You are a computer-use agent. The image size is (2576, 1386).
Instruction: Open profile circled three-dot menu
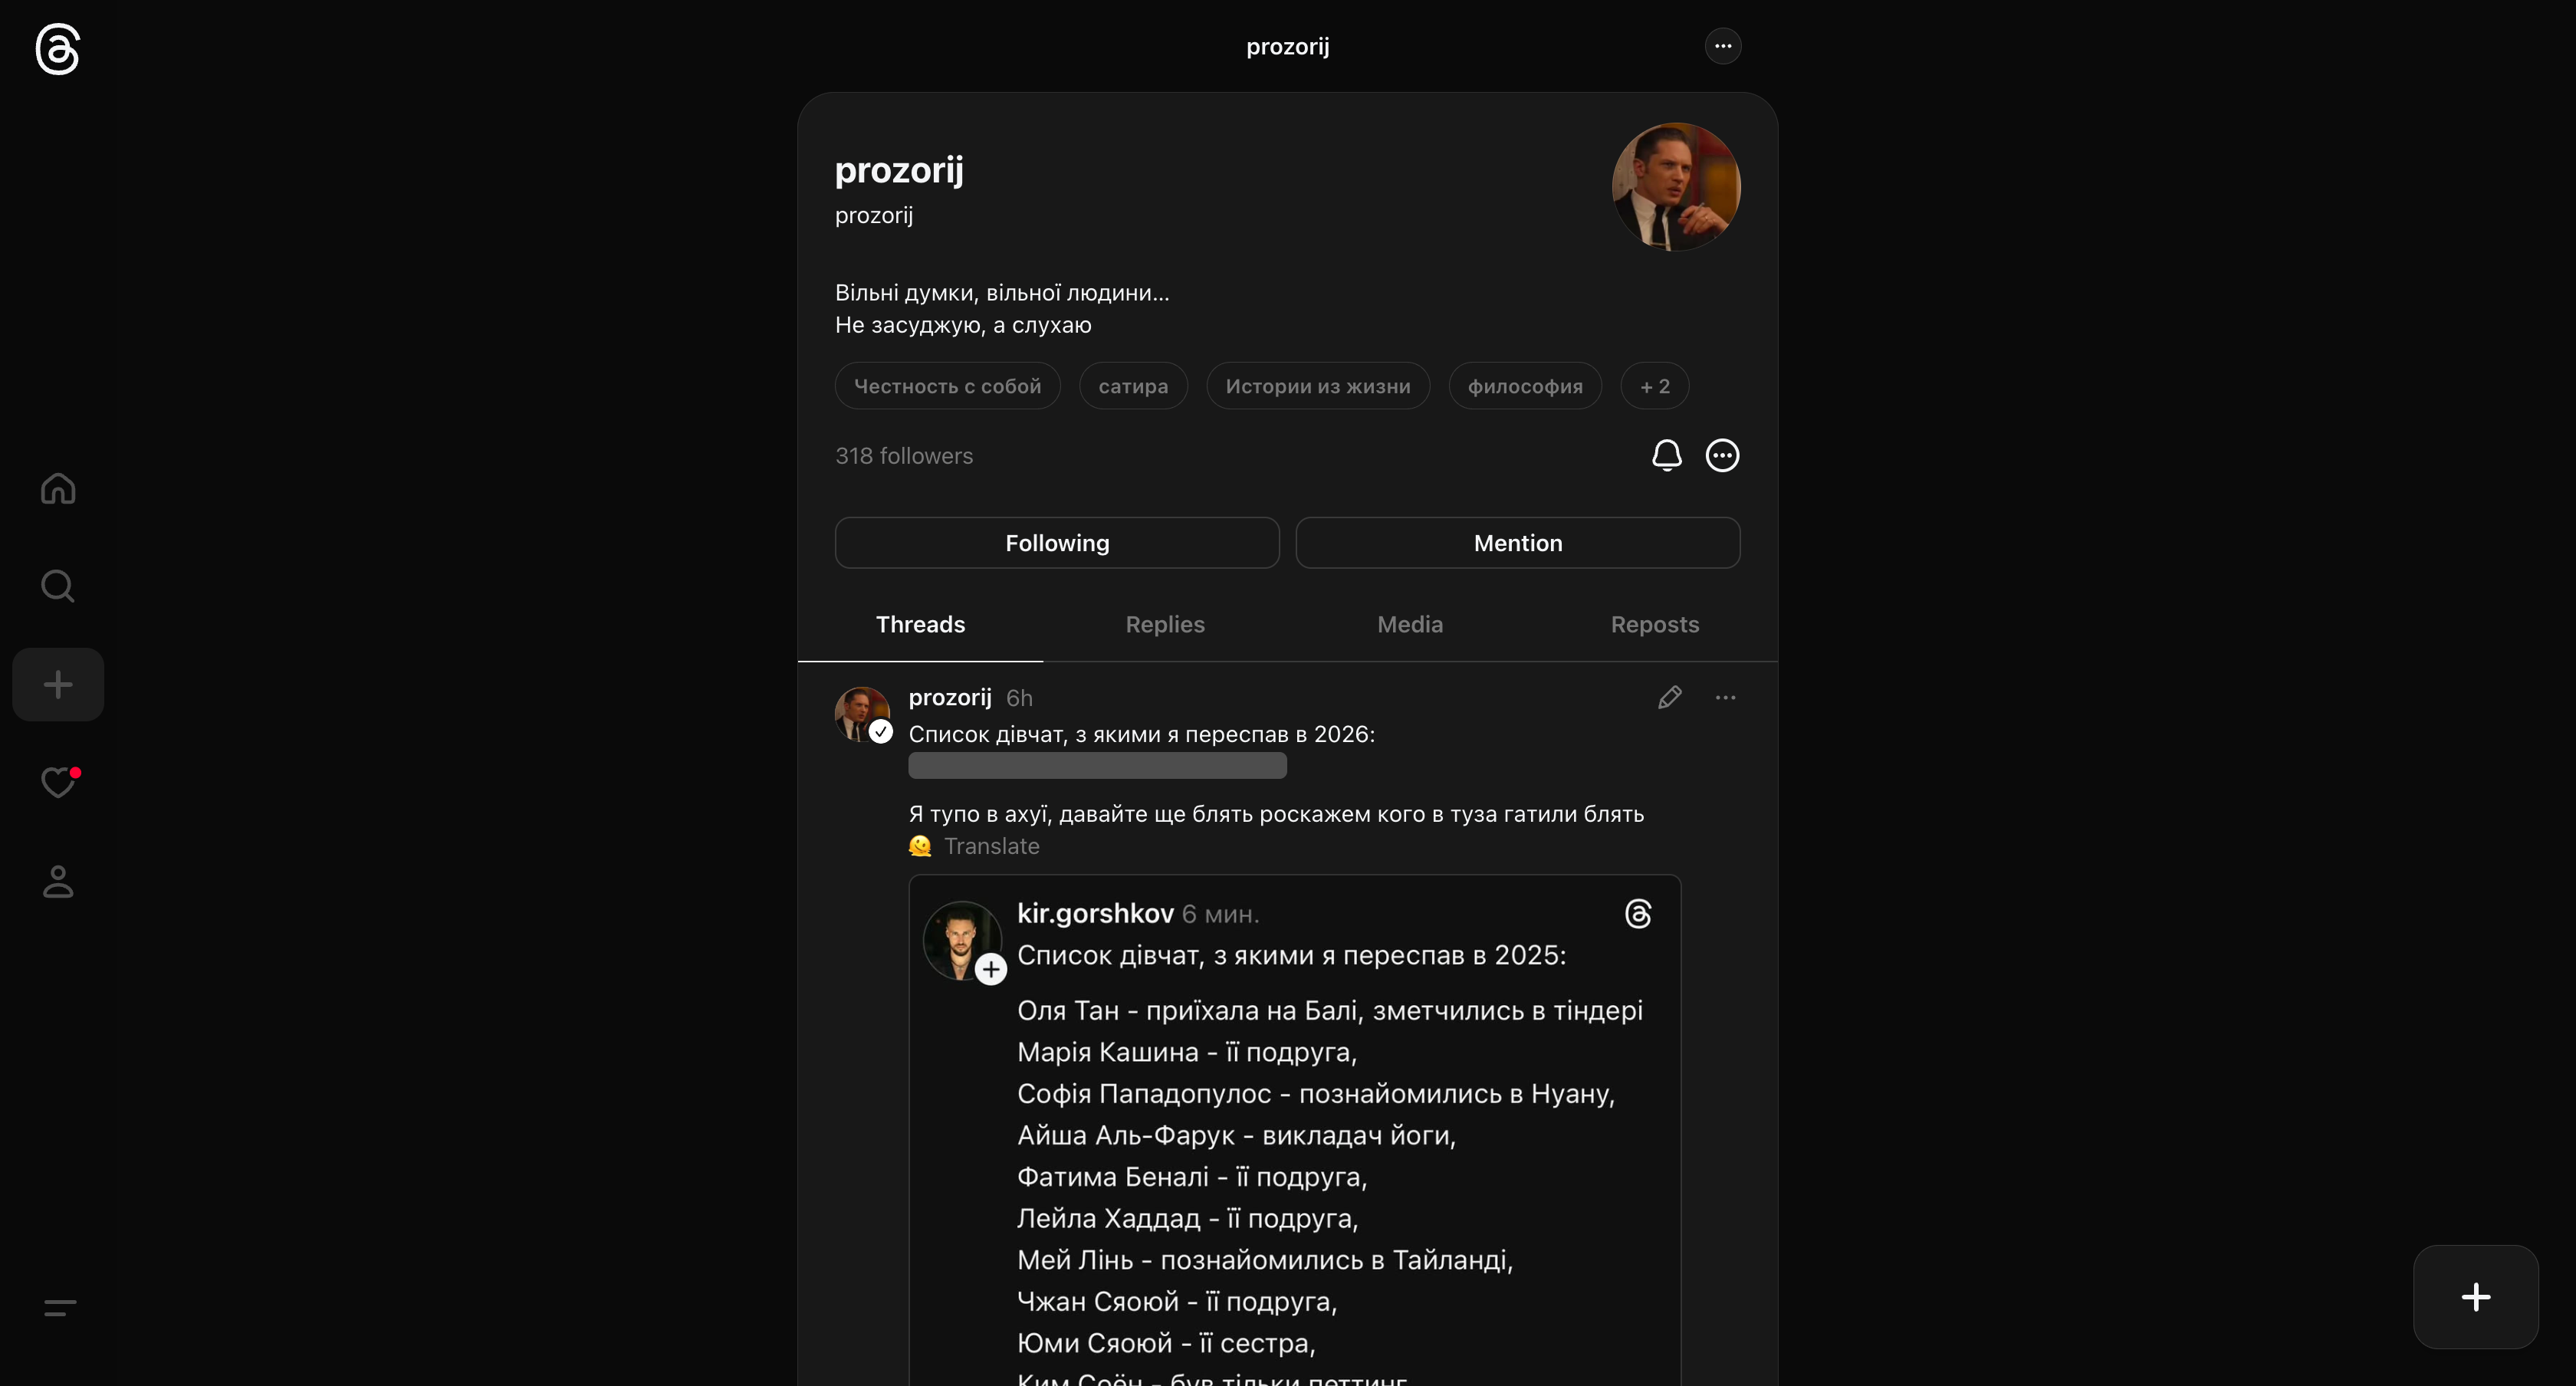(1722, 455)
